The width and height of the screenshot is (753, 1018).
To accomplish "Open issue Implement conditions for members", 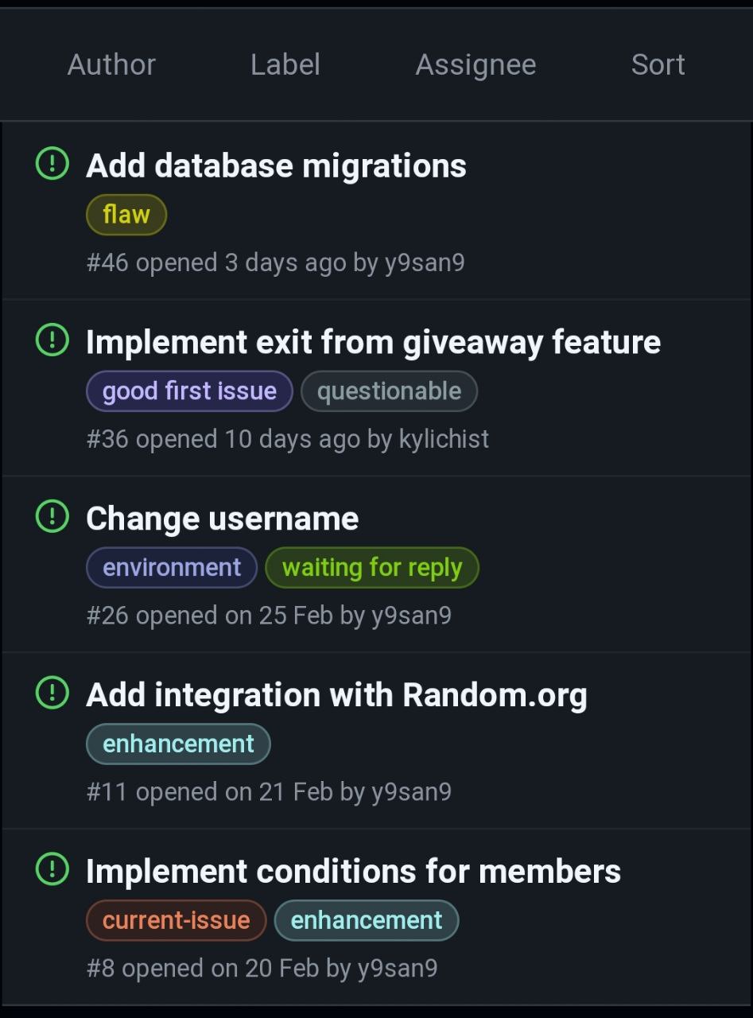I will [x=353, y=872].
